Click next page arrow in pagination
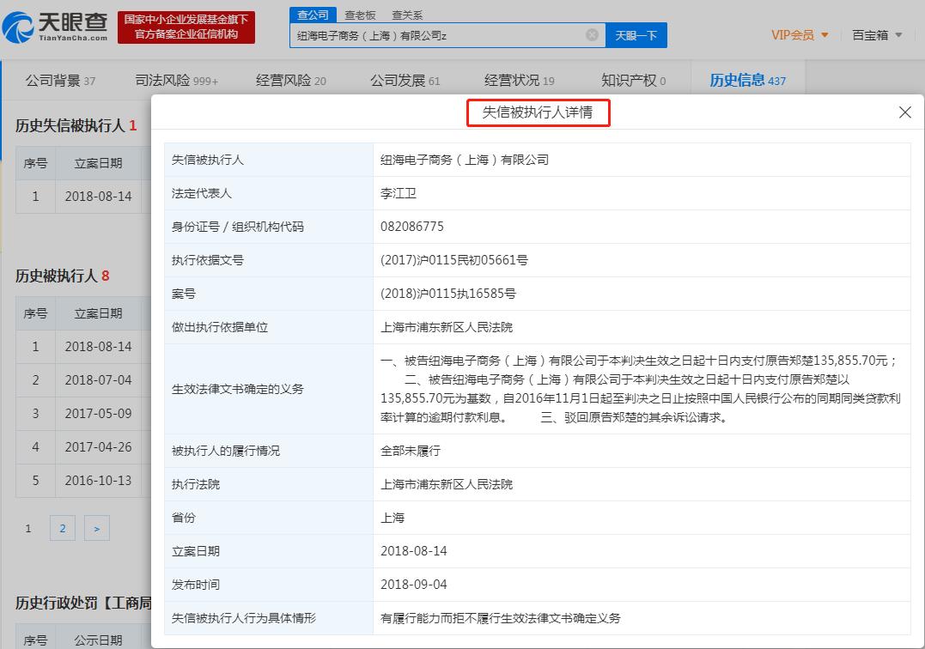 coord(96,529)
